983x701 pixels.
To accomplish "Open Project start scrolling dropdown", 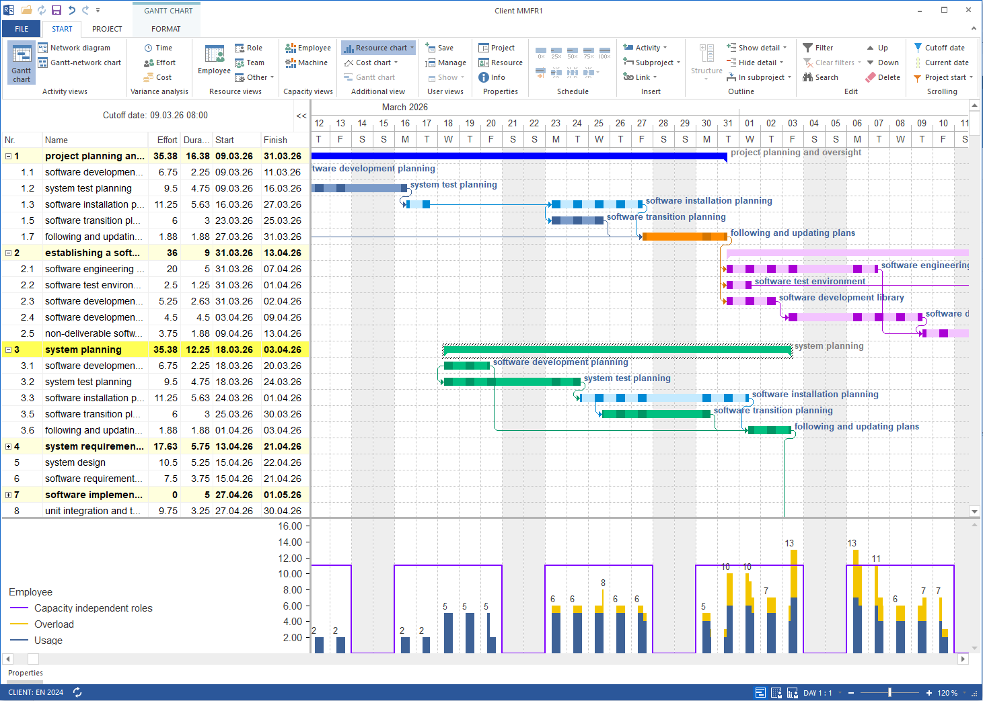I will pos(943,77).
